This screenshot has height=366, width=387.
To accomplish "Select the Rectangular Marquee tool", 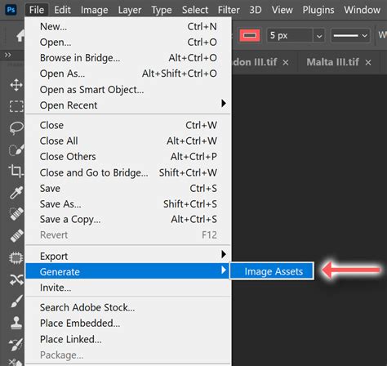I will click(x=16, y=106).
